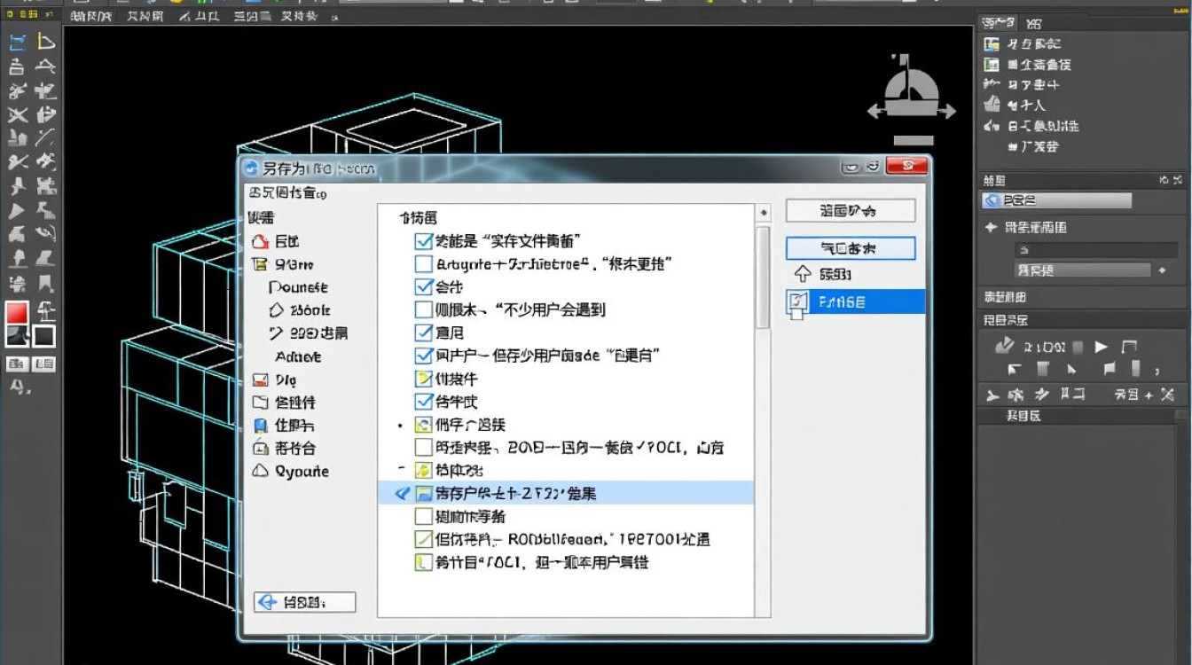Viewport: 1192px width, 665px height.
Task: Click the blue-outlined button in dialog right column
Action: 850,248
